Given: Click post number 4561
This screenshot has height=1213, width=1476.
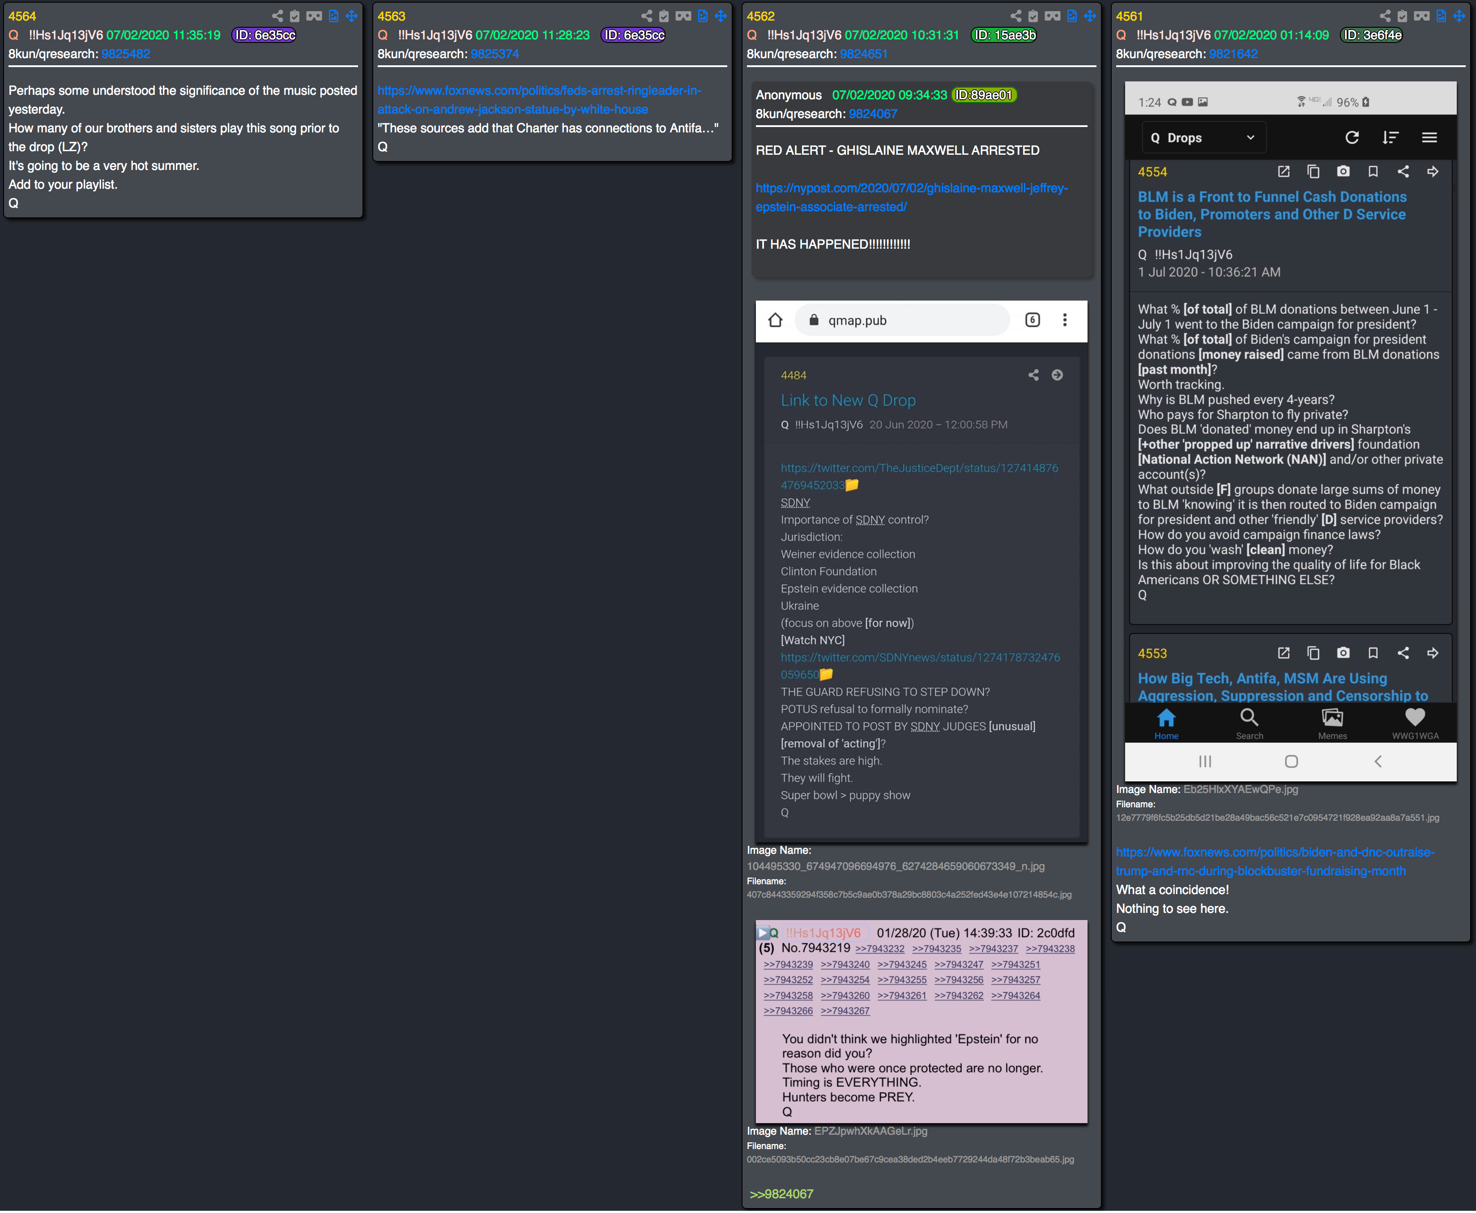Looking at the screenshot, I should 1129,16.
